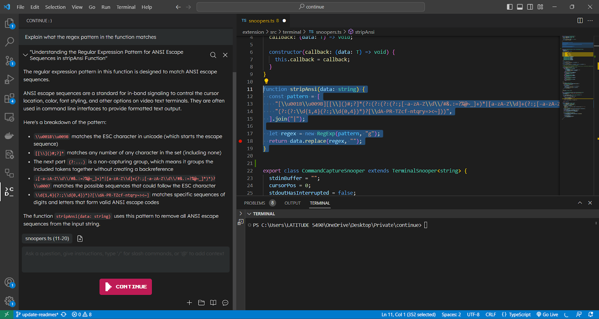The width and height of the screenshot is (599, 319).
Task: Click the editor minimap overview
Action: point(577,75)
